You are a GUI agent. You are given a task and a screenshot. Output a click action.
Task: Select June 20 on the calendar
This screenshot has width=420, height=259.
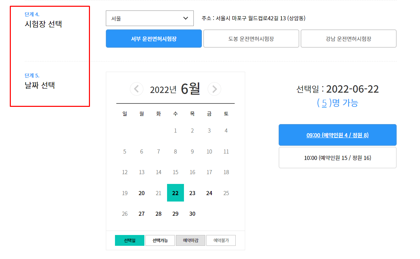pos(141,193)
